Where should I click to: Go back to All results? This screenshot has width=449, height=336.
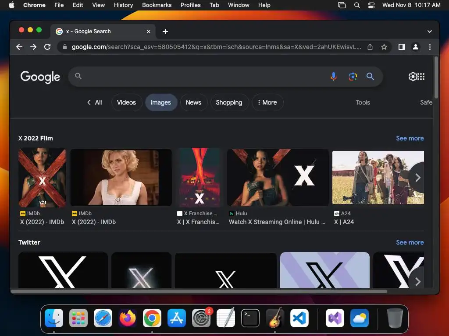95,102
